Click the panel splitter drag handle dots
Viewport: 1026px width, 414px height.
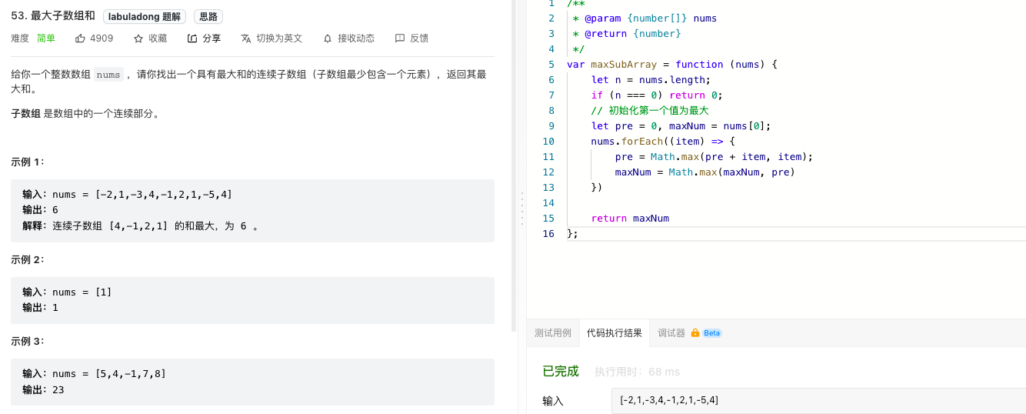pos(521,208)
